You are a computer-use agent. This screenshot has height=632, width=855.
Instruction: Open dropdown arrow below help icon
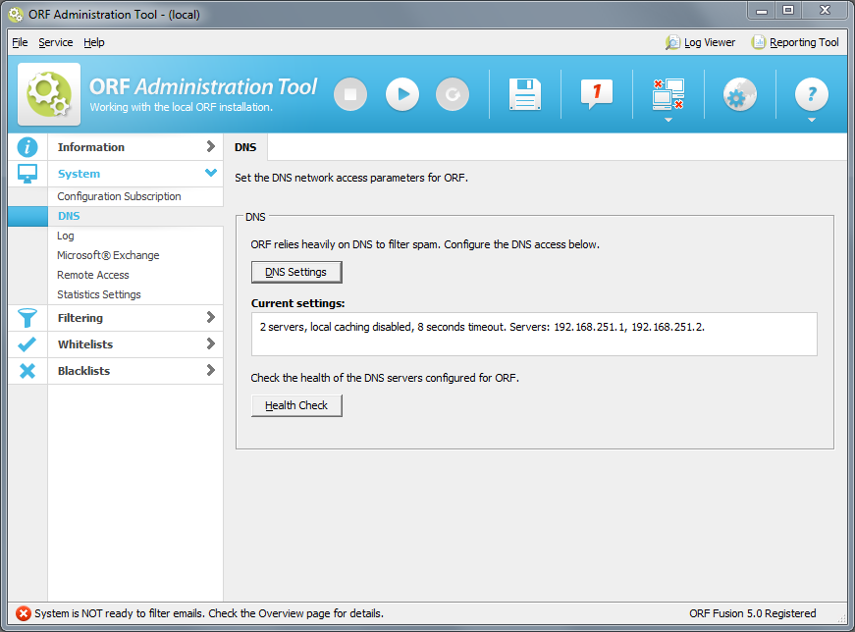coord(812,120)
